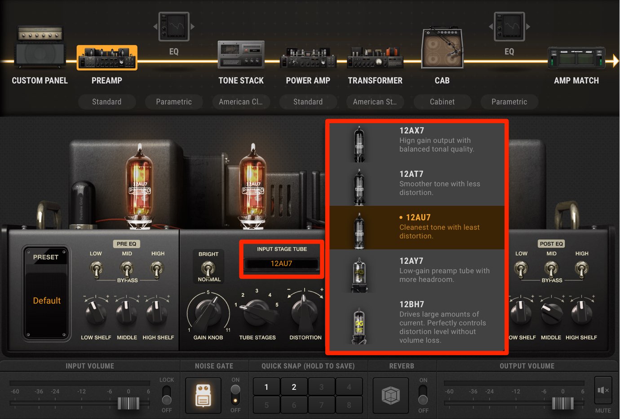620x419 pixels.
Task: Click Quick Snap slot 5
Action: tap(266, 405)
